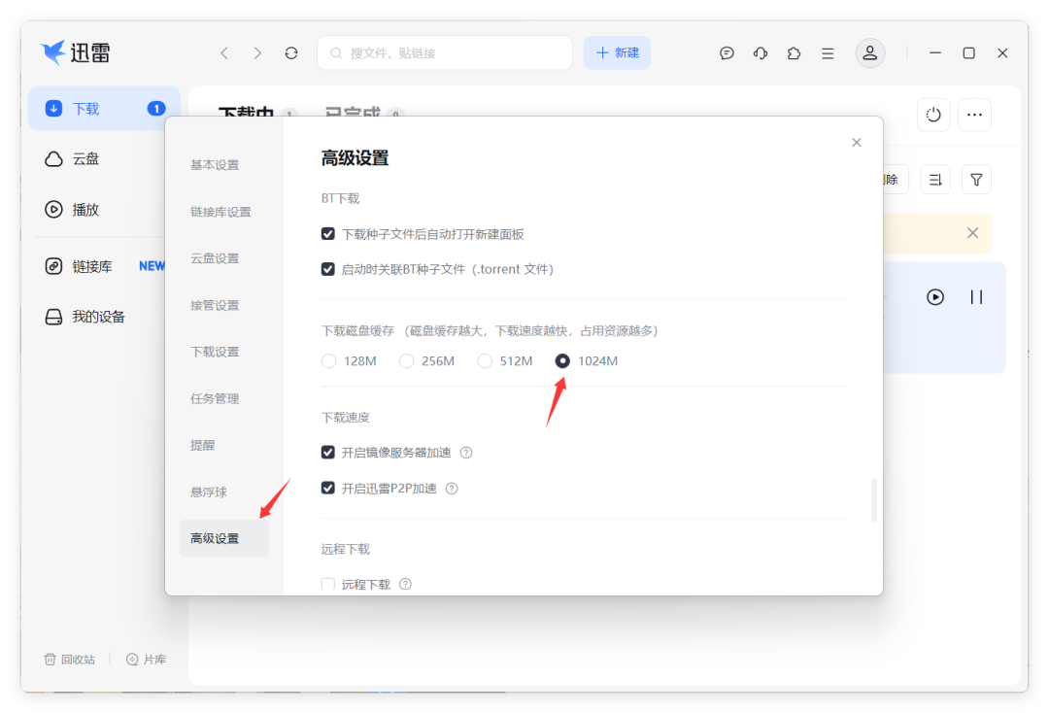Click the power/shutdown schedule icon
The image size is (1049, 713).
click(933, 115)
